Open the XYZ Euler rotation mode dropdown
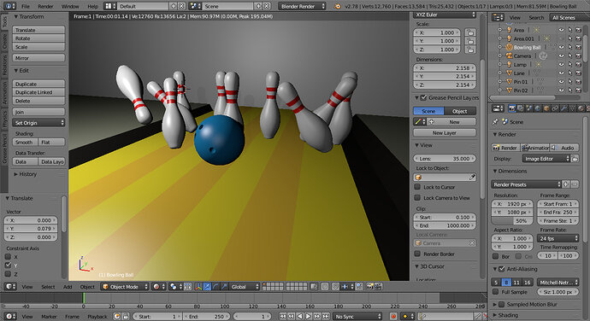This screenshot has width=590, height=321. coord(445,15)
